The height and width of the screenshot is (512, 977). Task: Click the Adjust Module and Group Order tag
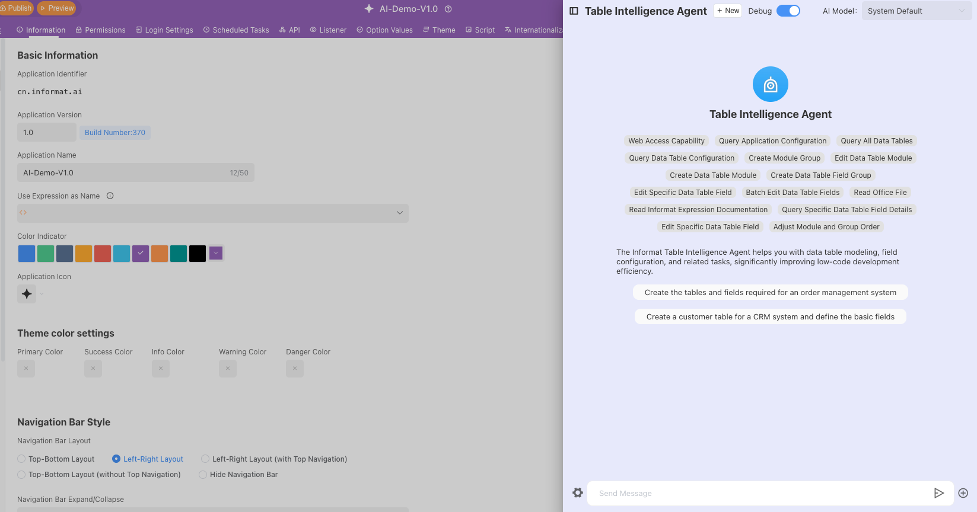(x=826, y=226)
